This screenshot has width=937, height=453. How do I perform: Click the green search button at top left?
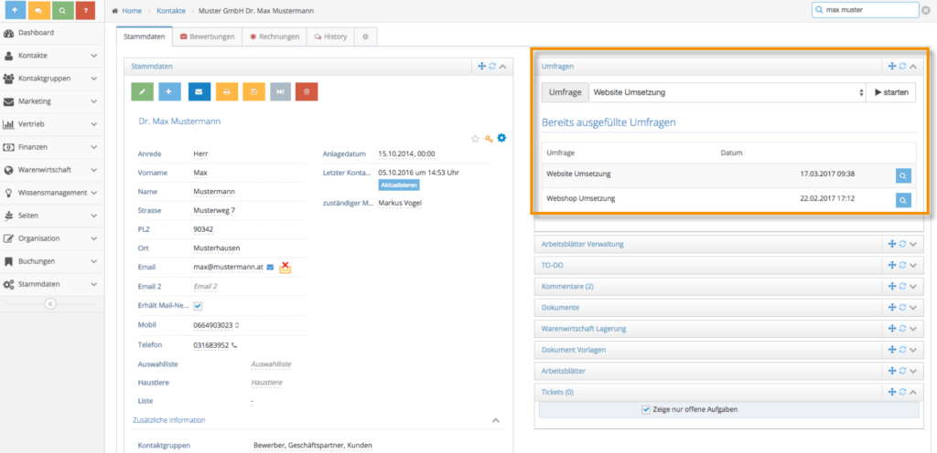pos(62,10)
